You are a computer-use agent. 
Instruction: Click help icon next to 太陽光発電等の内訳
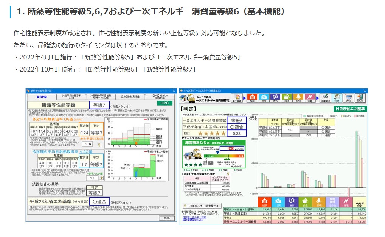(228, 174)
